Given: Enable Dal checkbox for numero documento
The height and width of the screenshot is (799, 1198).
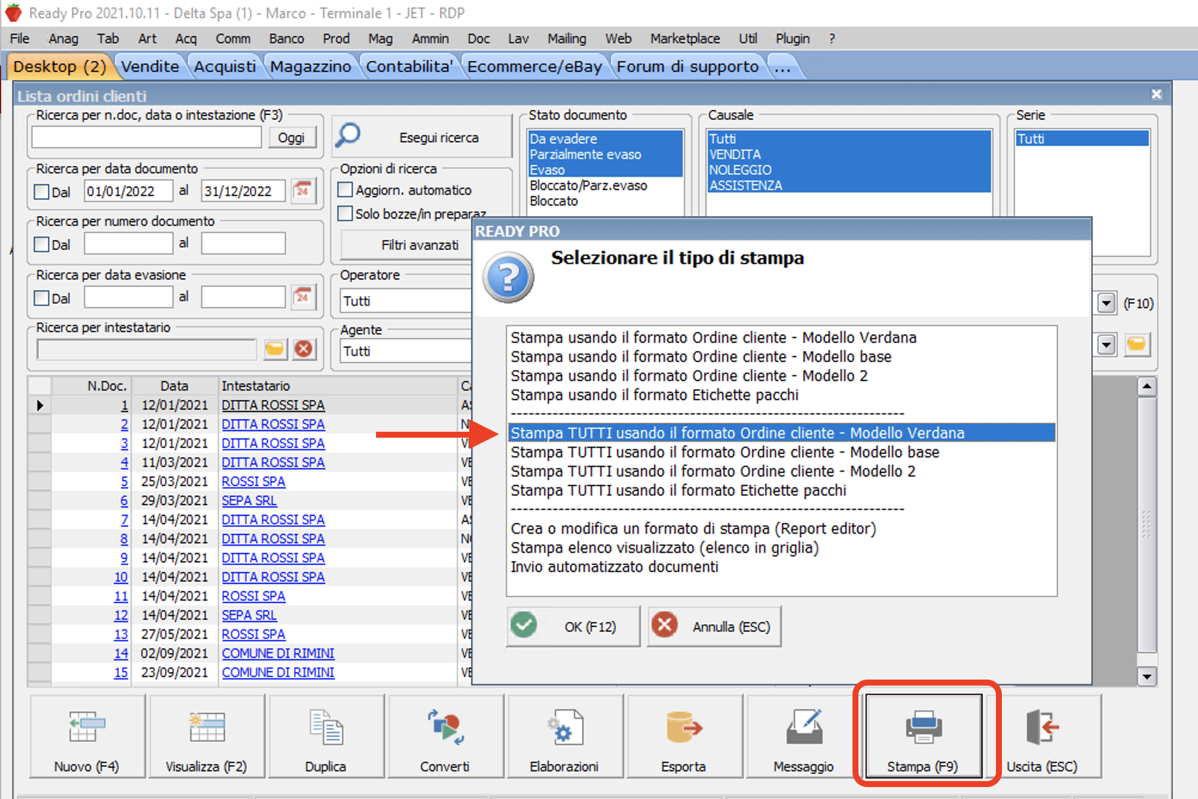Looking at the screenshot, I should tap(42, 244).
